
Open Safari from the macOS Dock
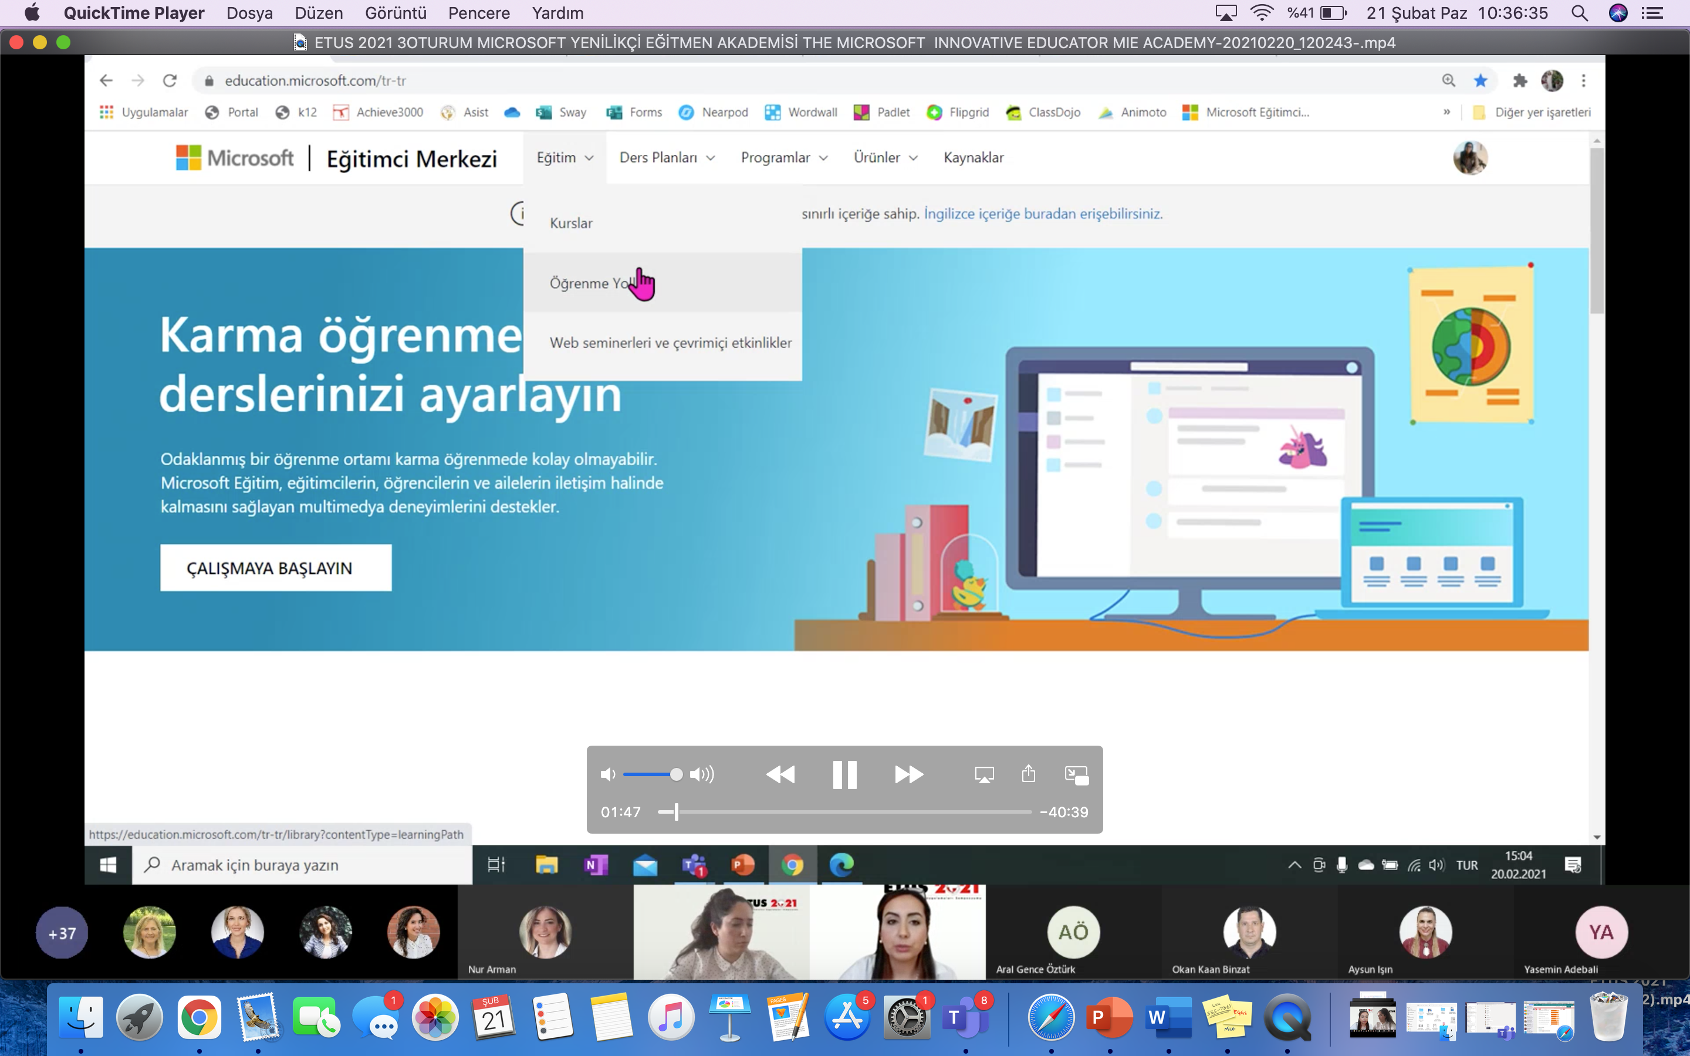1051,1018
